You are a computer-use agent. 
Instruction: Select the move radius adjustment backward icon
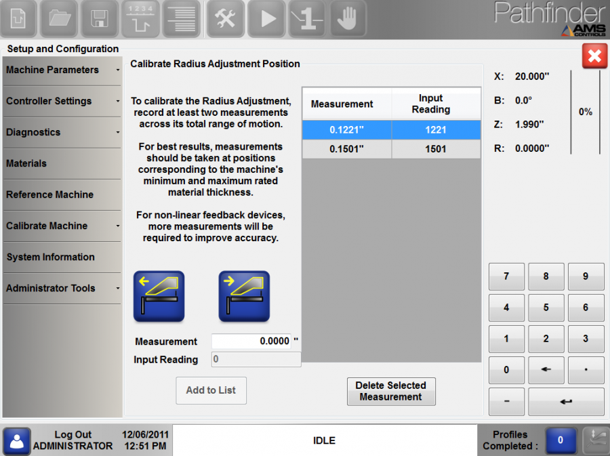coord(159,296)
